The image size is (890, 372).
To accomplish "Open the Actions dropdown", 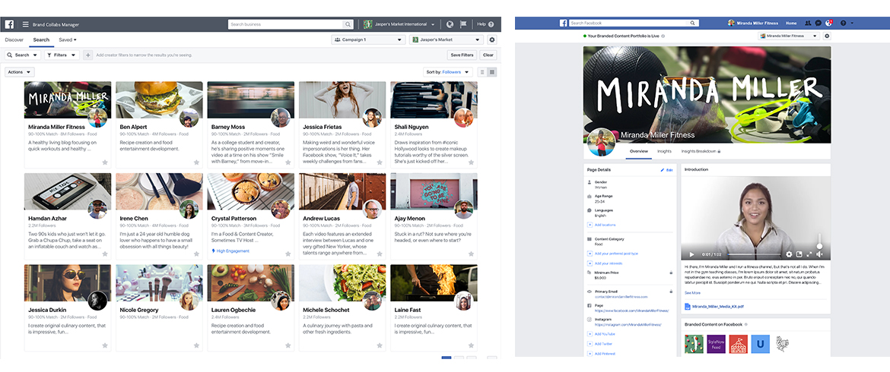I will [x=19, y=72].
